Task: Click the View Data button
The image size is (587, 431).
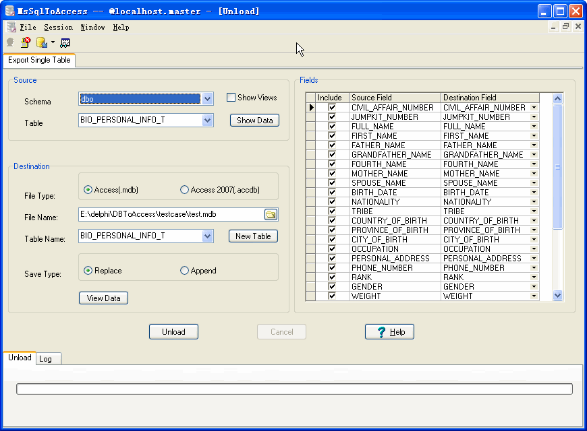Action: point(104,298)
